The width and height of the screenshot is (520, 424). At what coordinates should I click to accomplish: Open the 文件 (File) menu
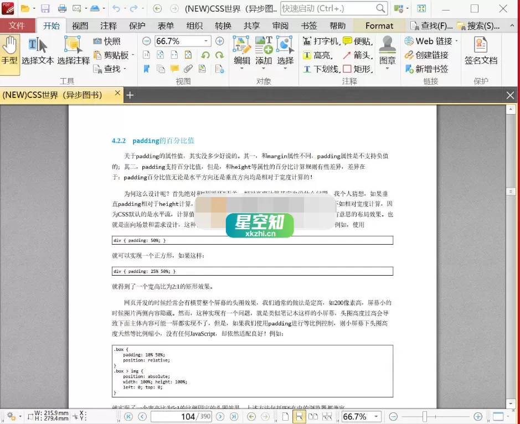click(17, 25)
